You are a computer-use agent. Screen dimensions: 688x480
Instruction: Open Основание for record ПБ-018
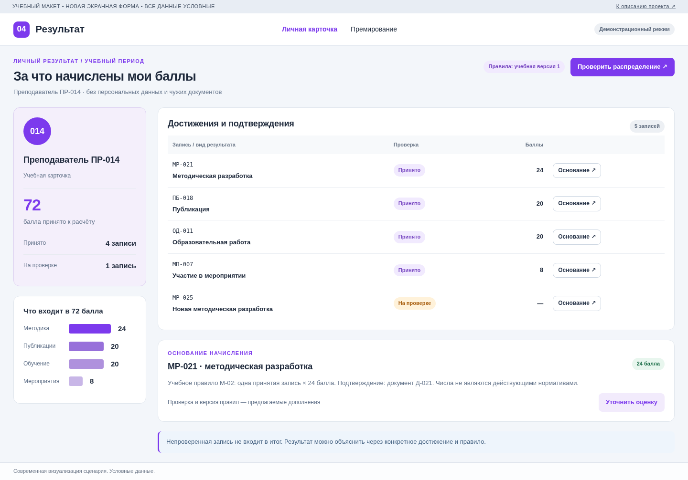(577, 204)
